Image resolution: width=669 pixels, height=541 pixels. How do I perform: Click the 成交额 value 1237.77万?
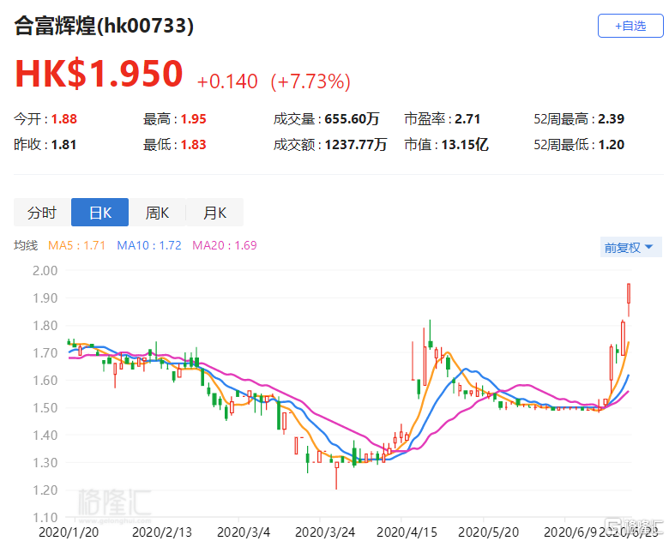(356, 145)
